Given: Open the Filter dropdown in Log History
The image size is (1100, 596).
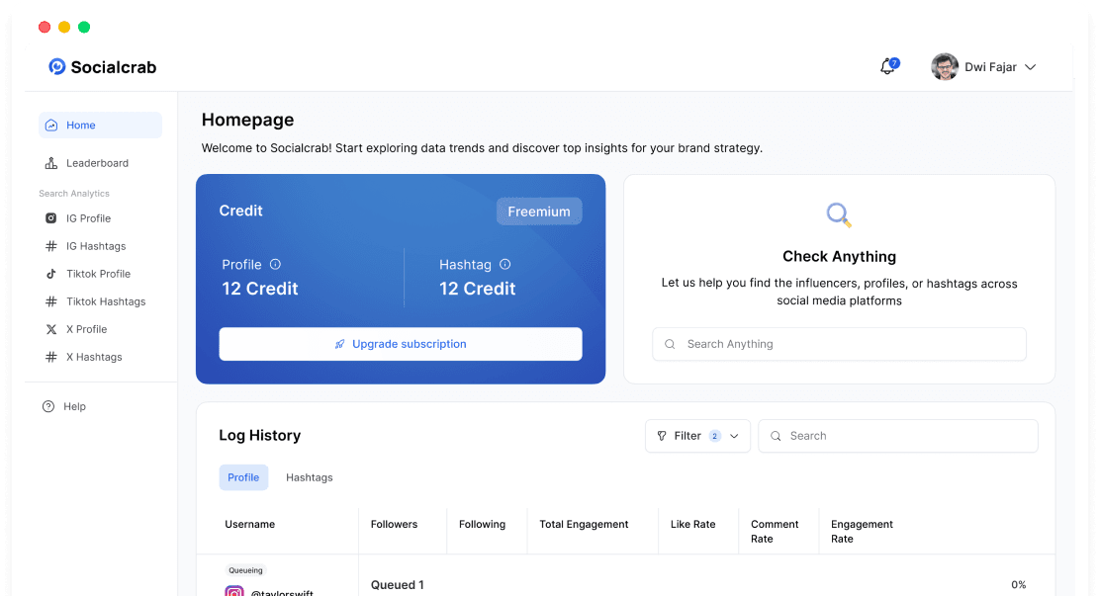Looking at the screenshot, I should [x=697, y=436].
